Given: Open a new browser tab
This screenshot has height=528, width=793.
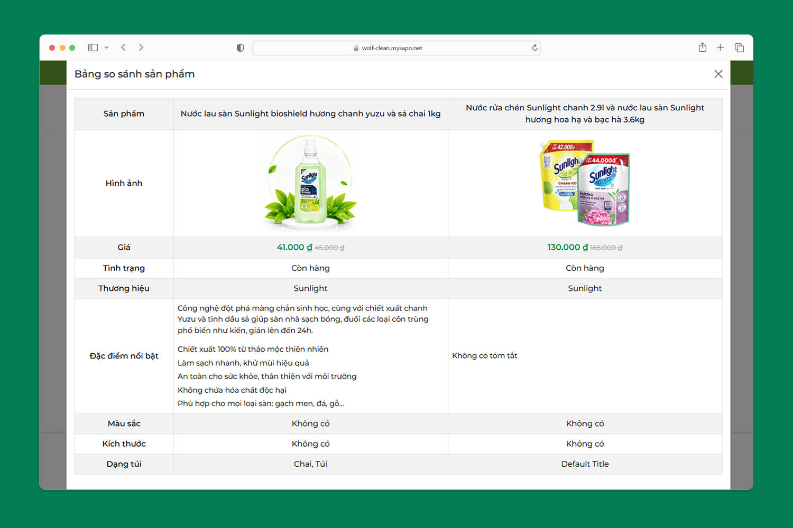Looking at the screenshot, I should 720,48.
